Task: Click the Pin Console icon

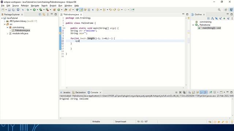Action: pos(211,92)
